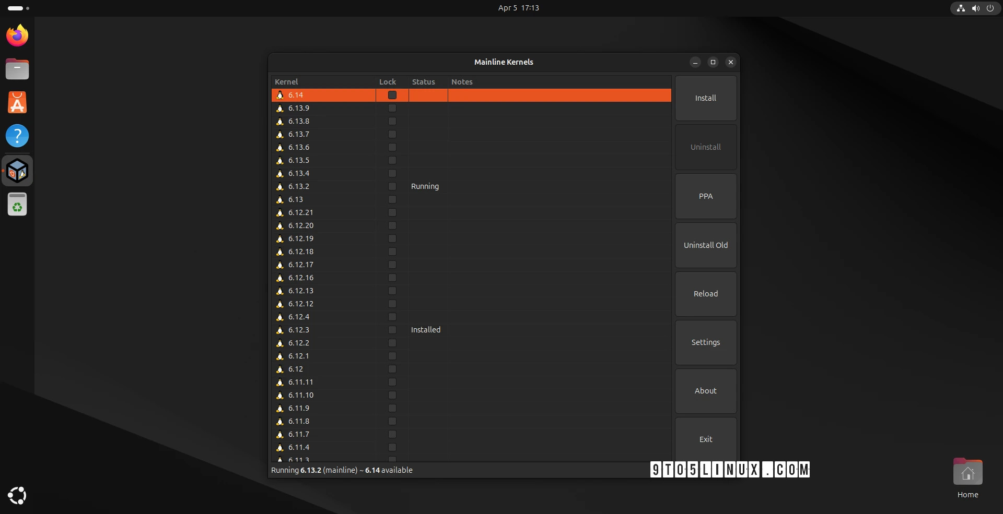Viewport: 1003px width, 514px height.
Task: Select the kernel 6.12.19 row text
Action: click(x=301, y=238)
